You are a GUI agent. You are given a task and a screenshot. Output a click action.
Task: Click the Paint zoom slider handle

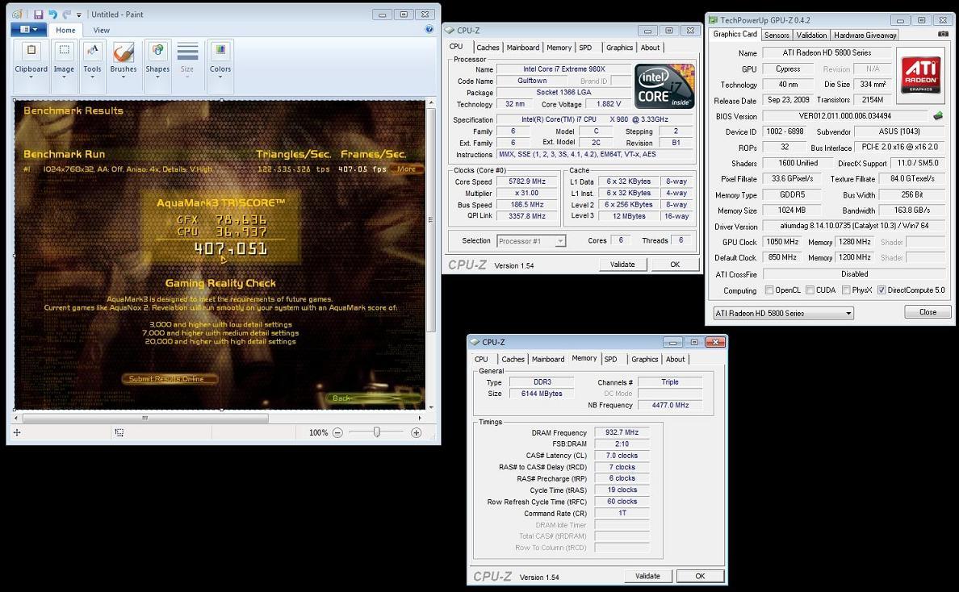pos(377,432)
